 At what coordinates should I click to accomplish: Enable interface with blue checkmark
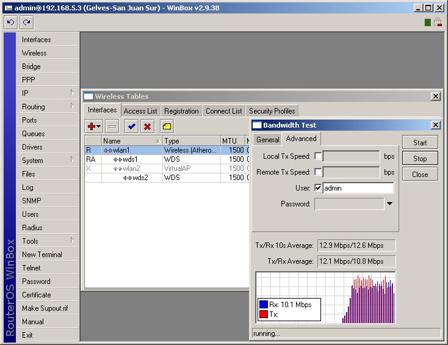point(132,126)
